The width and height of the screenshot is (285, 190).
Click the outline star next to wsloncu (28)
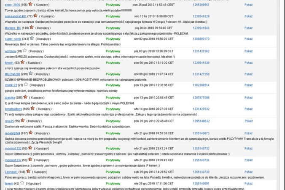pos(25,50)
